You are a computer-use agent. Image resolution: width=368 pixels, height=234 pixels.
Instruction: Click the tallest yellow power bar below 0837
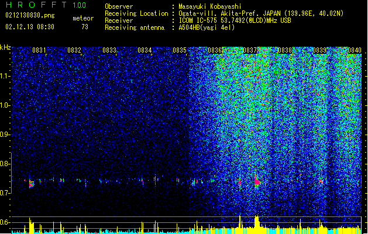click(x=256, y=224)
